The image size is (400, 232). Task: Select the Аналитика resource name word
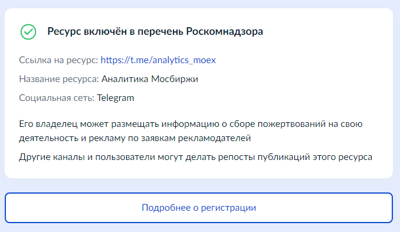pyautogui.click(x=124, y=79)
